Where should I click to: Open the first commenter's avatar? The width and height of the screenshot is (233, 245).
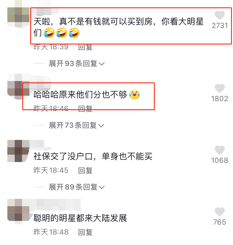[x=18, y=15]
